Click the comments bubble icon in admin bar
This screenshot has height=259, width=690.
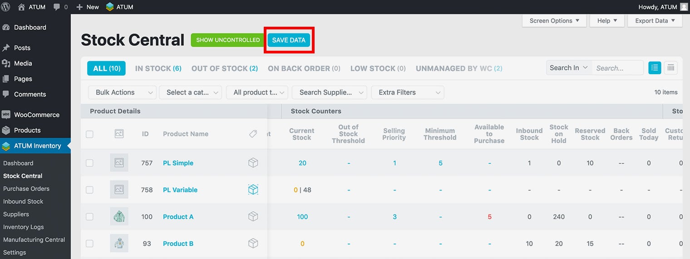coord(57,7)
